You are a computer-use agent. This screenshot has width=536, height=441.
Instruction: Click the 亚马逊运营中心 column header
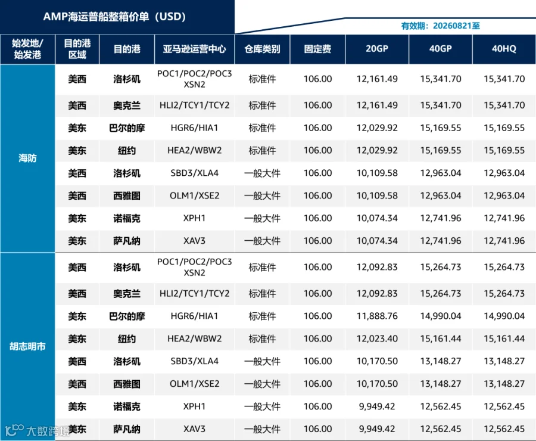click(195, 49)
